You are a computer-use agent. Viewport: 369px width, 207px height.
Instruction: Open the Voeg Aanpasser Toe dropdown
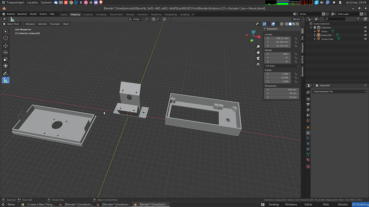pos(340,92)
